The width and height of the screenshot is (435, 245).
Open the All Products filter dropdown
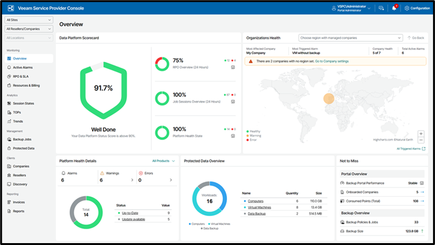coord(164,161)
